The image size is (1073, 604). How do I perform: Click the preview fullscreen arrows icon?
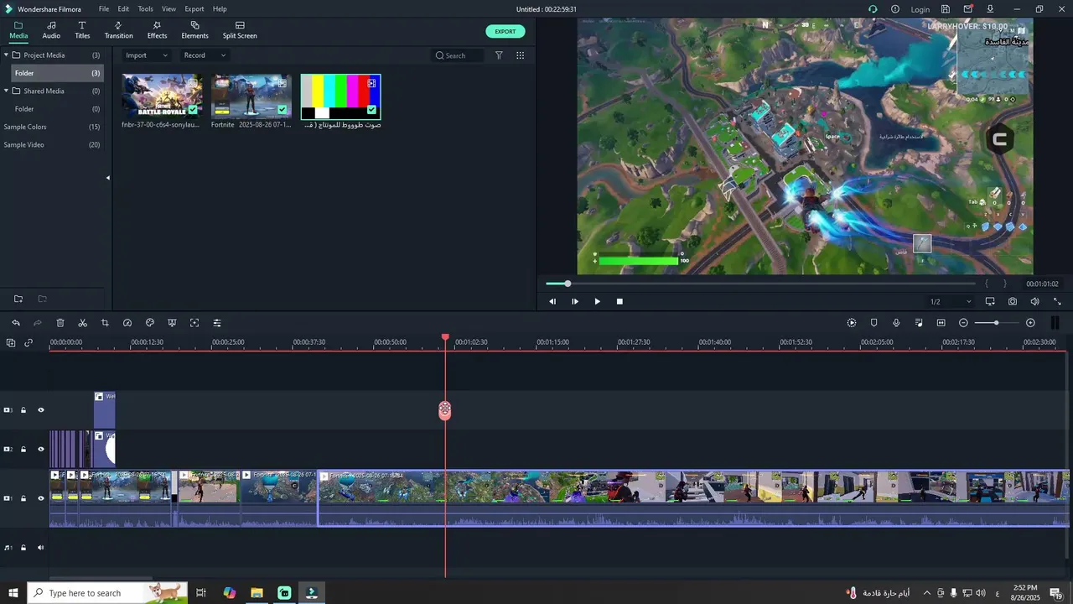tap(1057, 301)
